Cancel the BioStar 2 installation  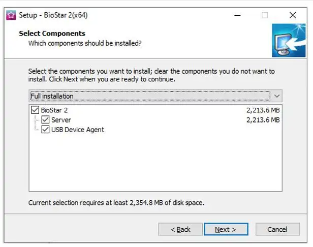tap(277, 229)
